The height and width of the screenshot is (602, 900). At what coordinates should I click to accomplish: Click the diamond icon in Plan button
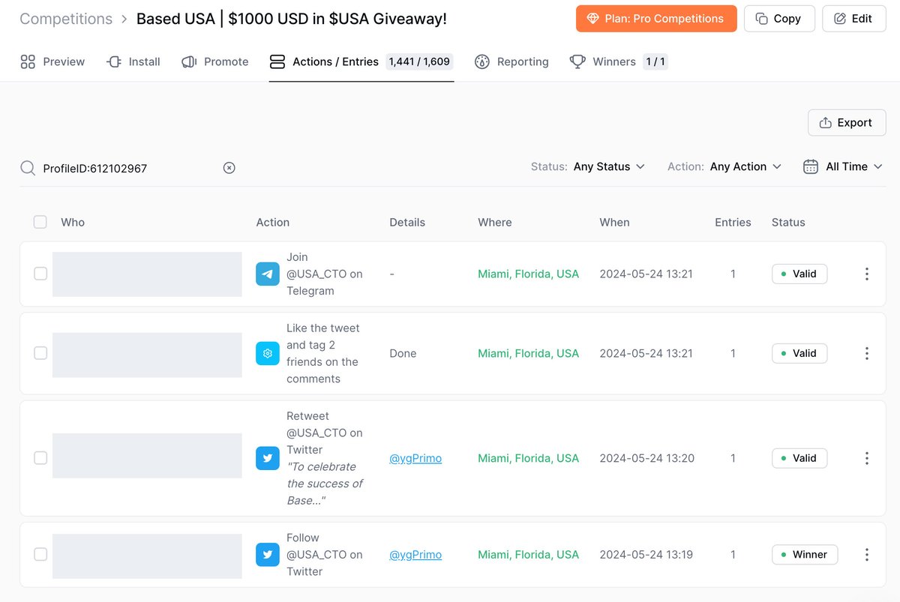pos(593,19)
